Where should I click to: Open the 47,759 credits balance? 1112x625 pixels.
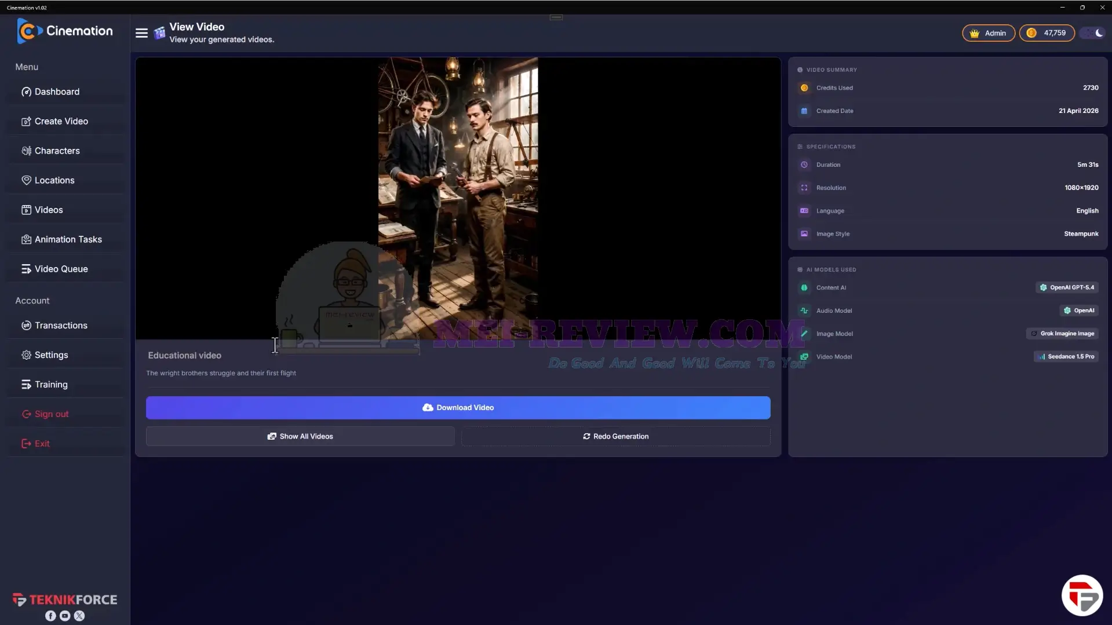(x=1047, y=33)
